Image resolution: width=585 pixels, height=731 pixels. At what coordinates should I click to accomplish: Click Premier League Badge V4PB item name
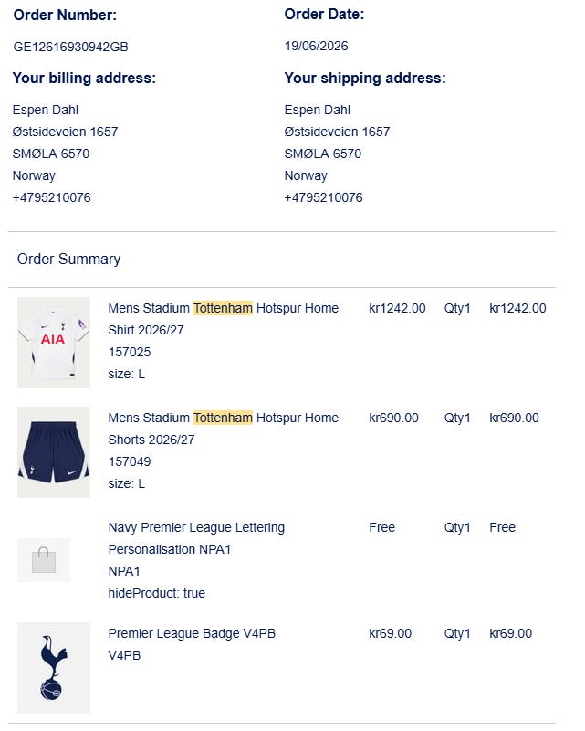tap(192, 633)
